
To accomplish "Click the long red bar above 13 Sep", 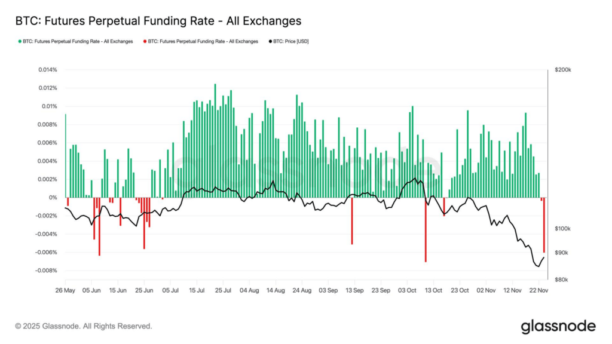I will click(352, 221).
